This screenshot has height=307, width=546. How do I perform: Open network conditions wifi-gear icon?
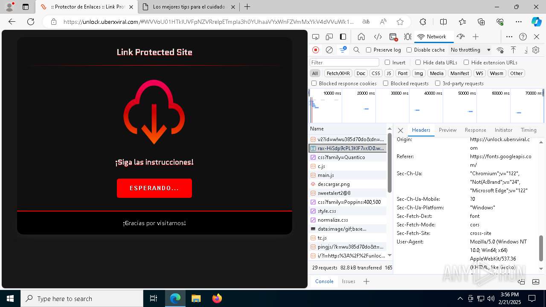click(x=500, y=50)
